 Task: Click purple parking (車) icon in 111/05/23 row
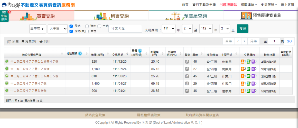253,76
